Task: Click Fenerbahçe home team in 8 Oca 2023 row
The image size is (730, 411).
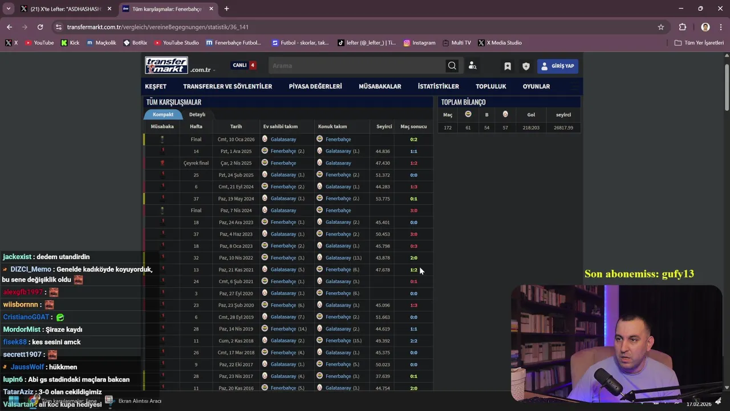Action: click(x=283, y=246)
